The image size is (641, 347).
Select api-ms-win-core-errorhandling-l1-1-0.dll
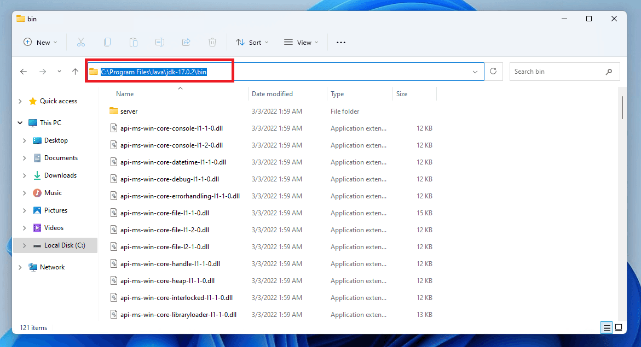(180, 196)
